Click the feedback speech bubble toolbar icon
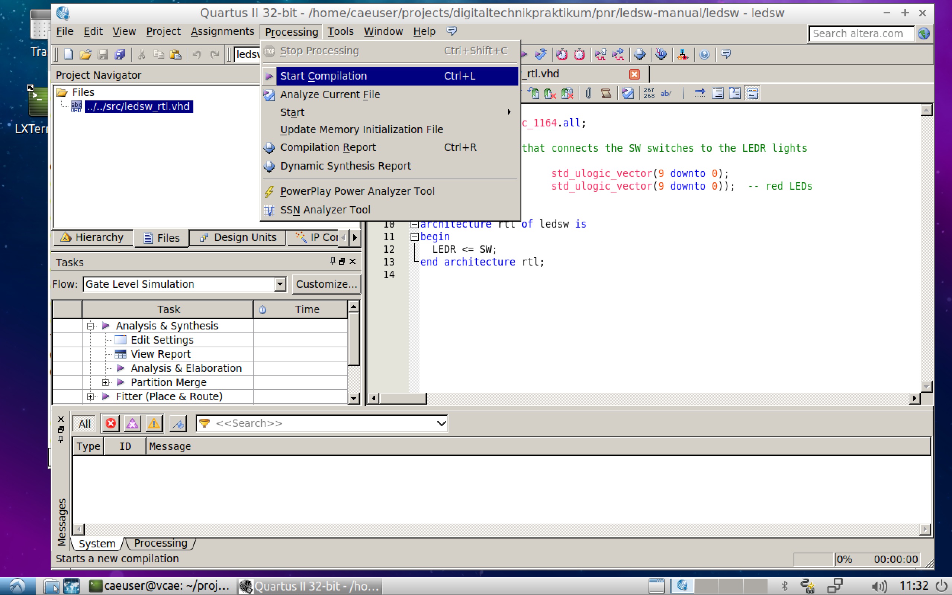 [726, 54]
